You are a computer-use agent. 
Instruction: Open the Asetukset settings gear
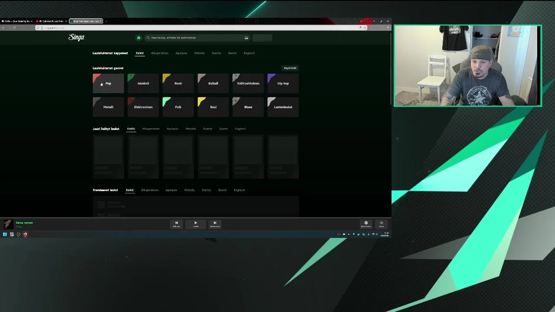coord(366,224)
